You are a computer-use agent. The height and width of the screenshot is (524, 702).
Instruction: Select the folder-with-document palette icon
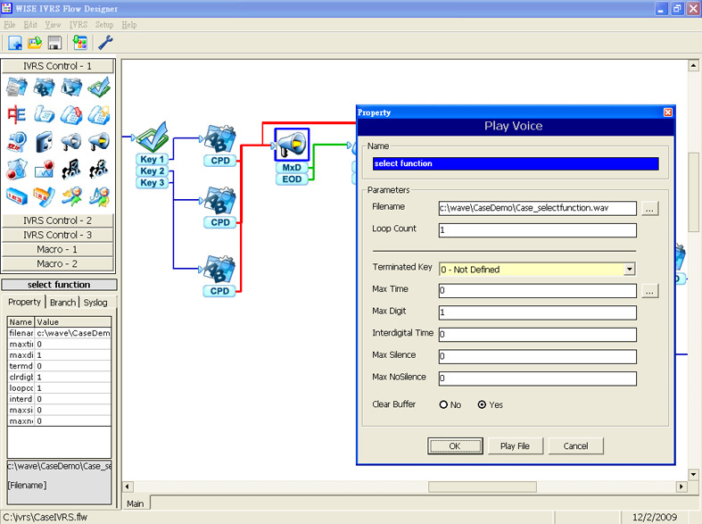click(x=17, y=87)
